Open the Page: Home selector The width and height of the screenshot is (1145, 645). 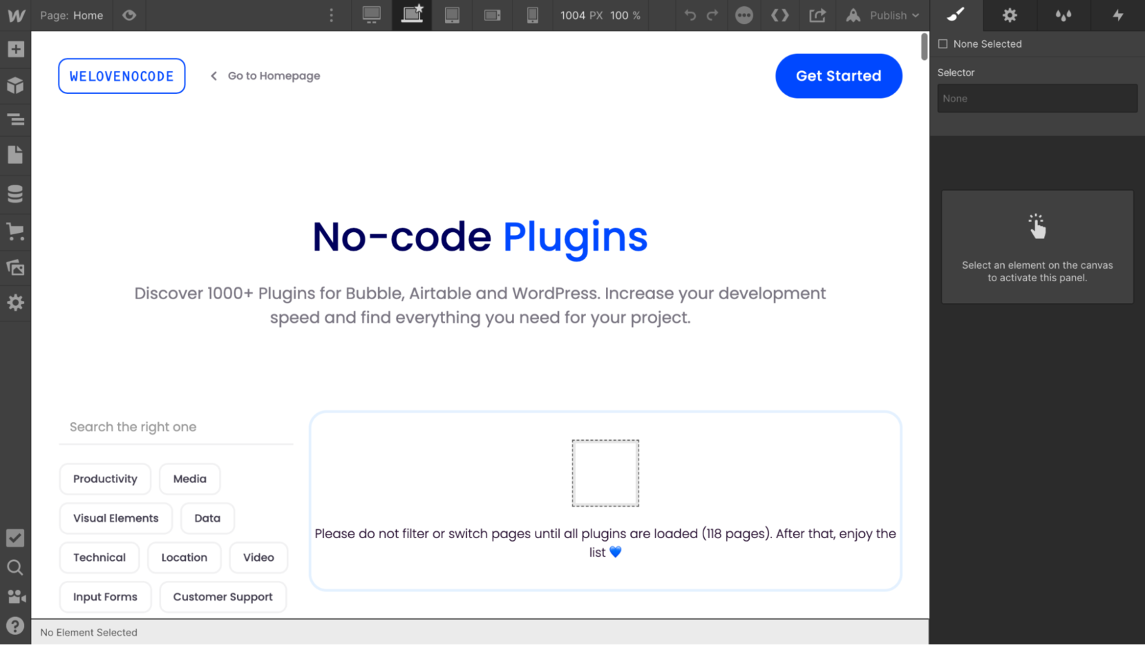click(72, 15)
